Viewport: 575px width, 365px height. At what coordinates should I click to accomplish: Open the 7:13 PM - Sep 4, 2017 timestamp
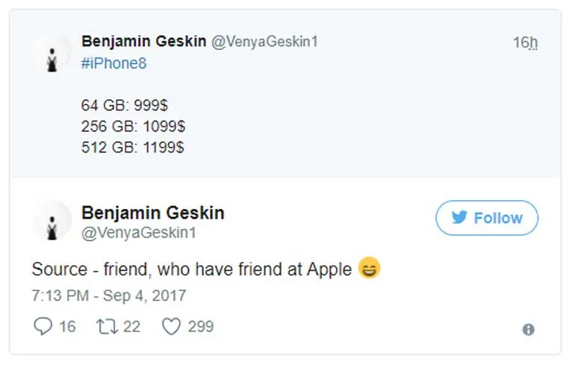108,295
